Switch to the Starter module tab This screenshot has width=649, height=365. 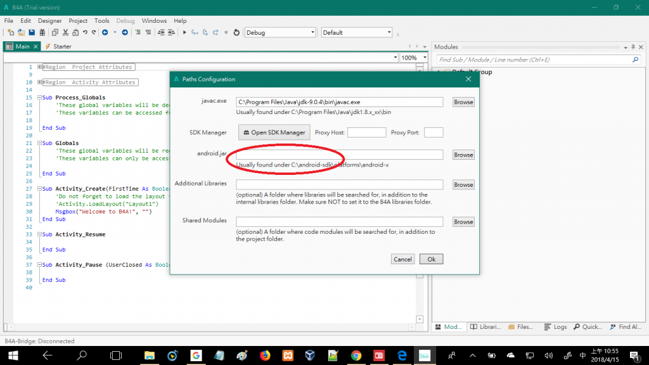coord(58,46)
